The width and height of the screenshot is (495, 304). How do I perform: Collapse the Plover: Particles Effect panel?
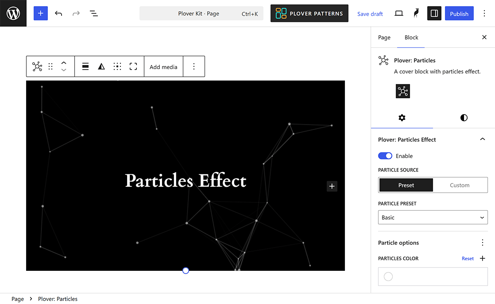[483, 139]
